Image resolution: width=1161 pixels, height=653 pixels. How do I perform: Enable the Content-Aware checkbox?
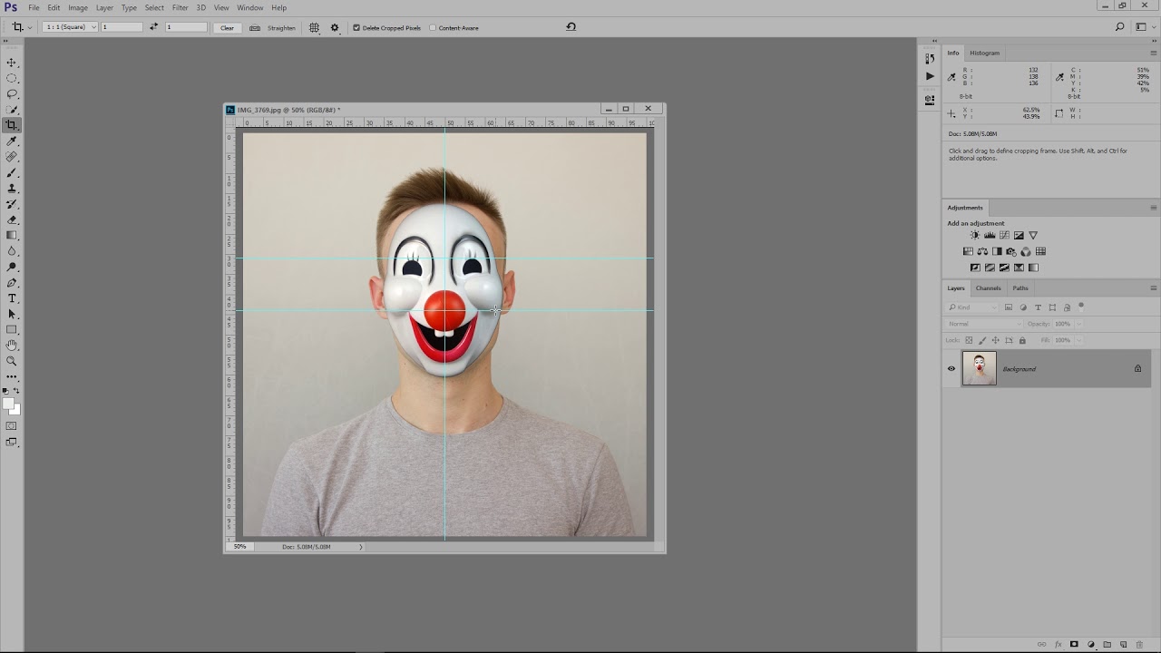(x=433, y=28)
